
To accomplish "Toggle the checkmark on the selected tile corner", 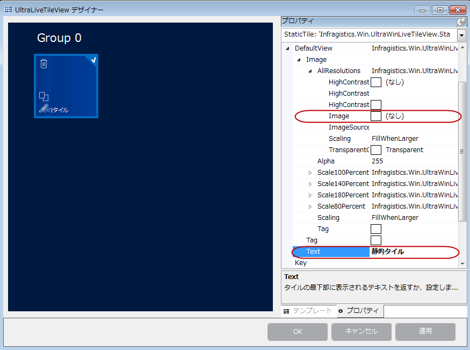I will click(x=93, y=61).
